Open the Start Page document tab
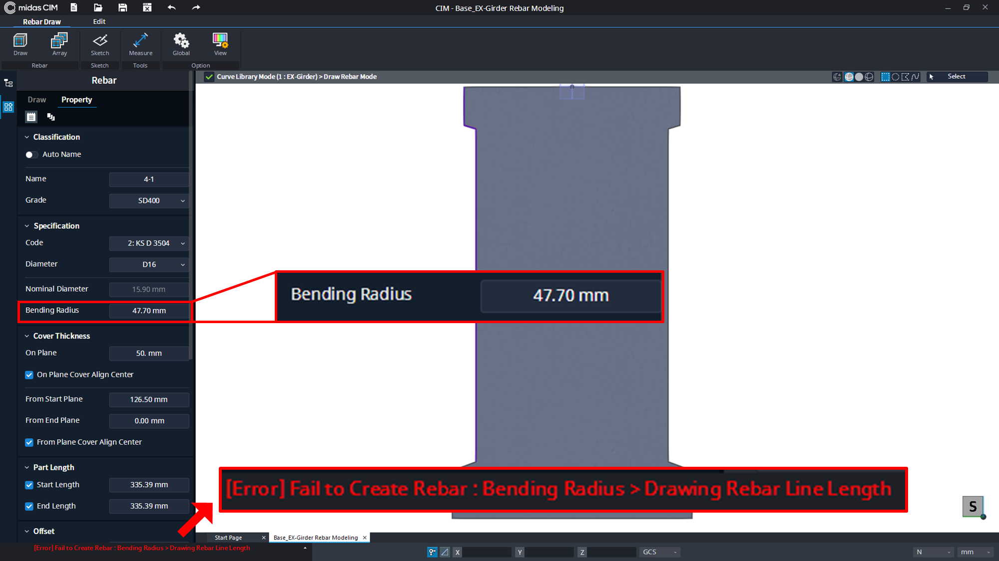This screenshot has width=999, height=561. (228, 538)
